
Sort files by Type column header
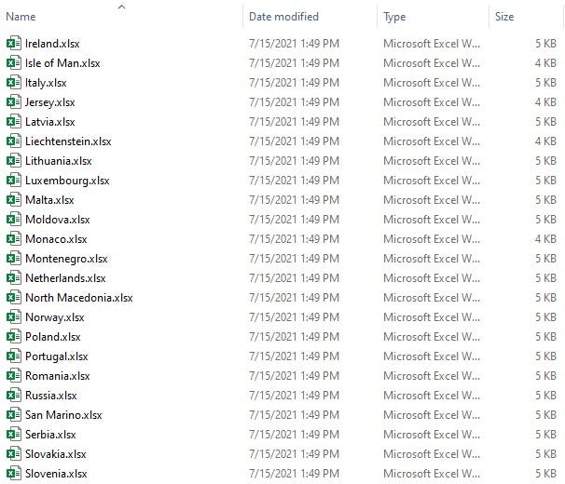point(394,17)
